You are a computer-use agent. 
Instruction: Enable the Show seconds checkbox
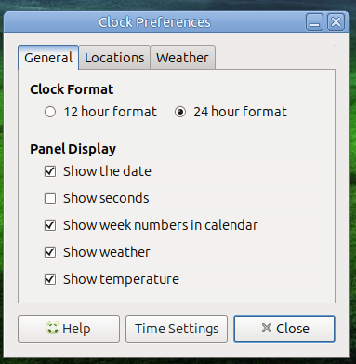(50, 198)
